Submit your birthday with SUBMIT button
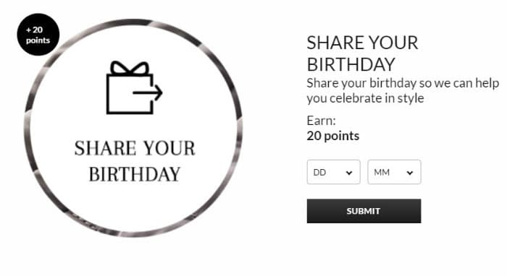 tap(364, 211)
